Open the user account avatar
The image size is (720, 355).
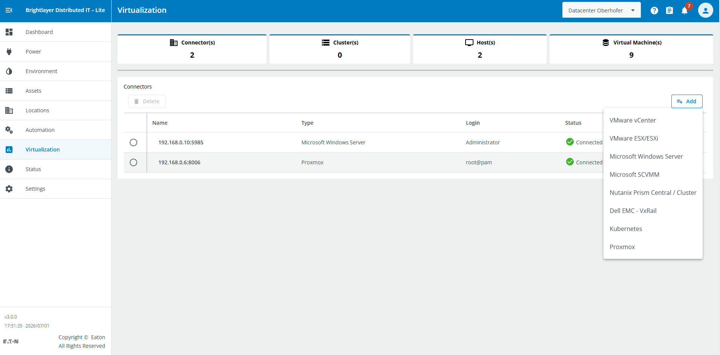point(705,10)
